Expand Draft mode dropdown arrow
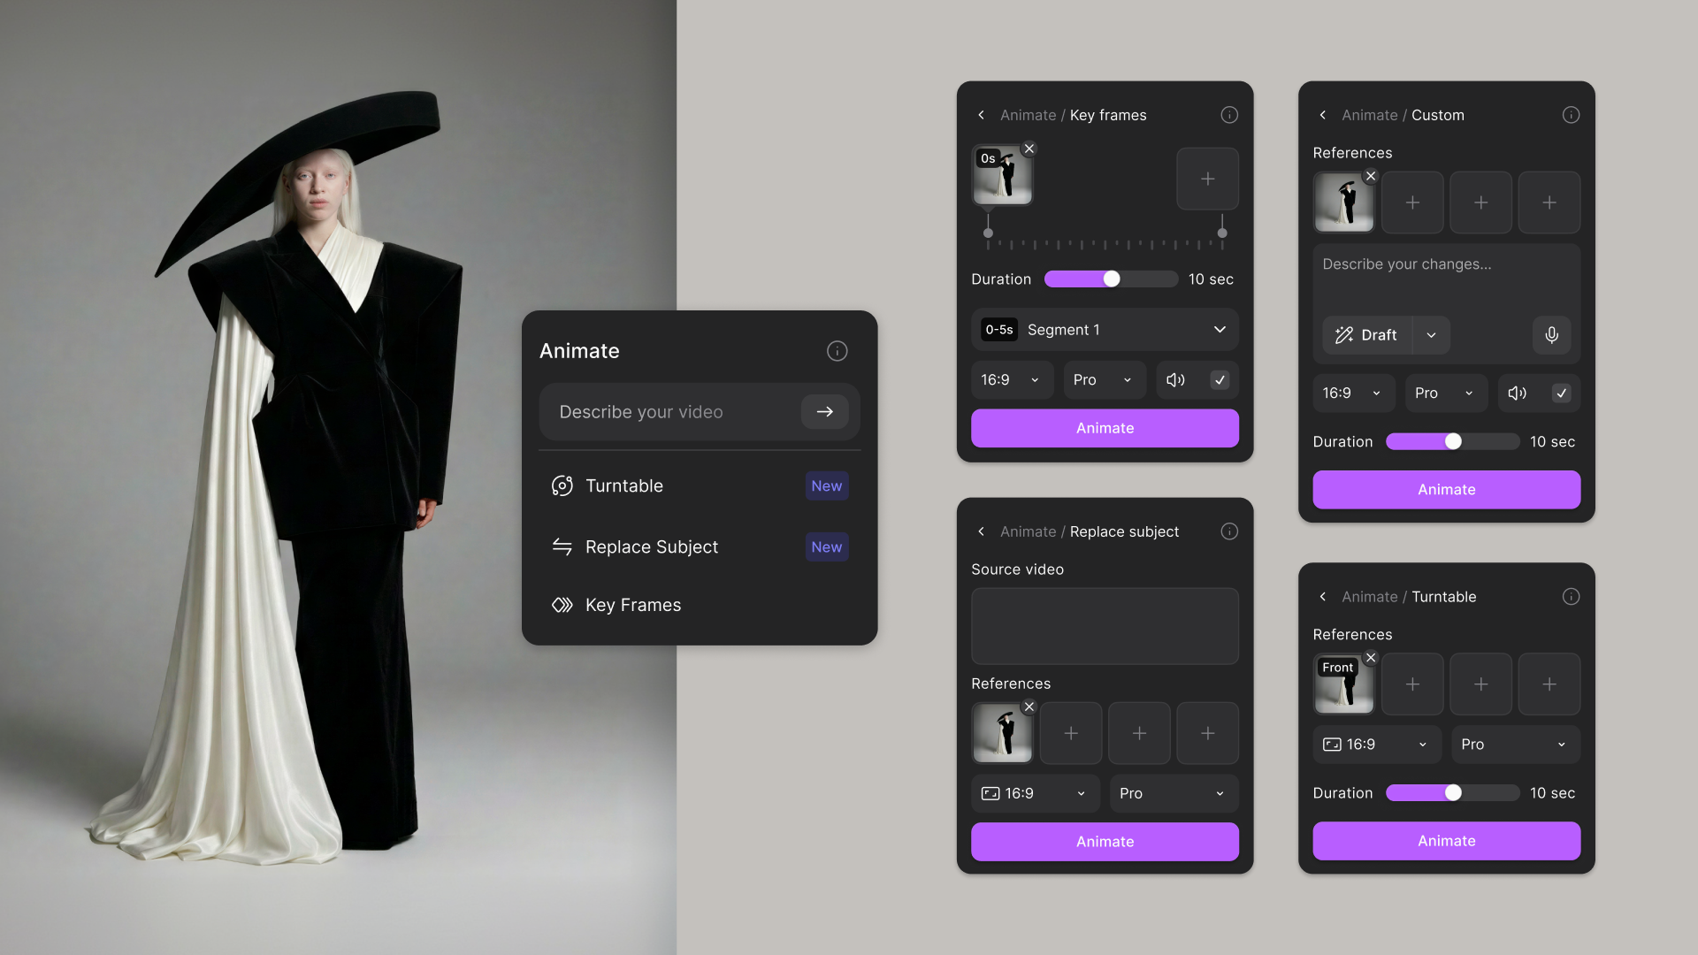The image size is (1698, 955). click(1431, 335)
